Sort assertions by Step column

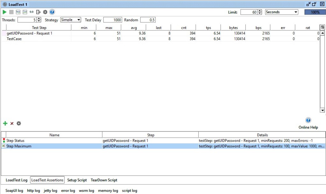coord(151,135)
